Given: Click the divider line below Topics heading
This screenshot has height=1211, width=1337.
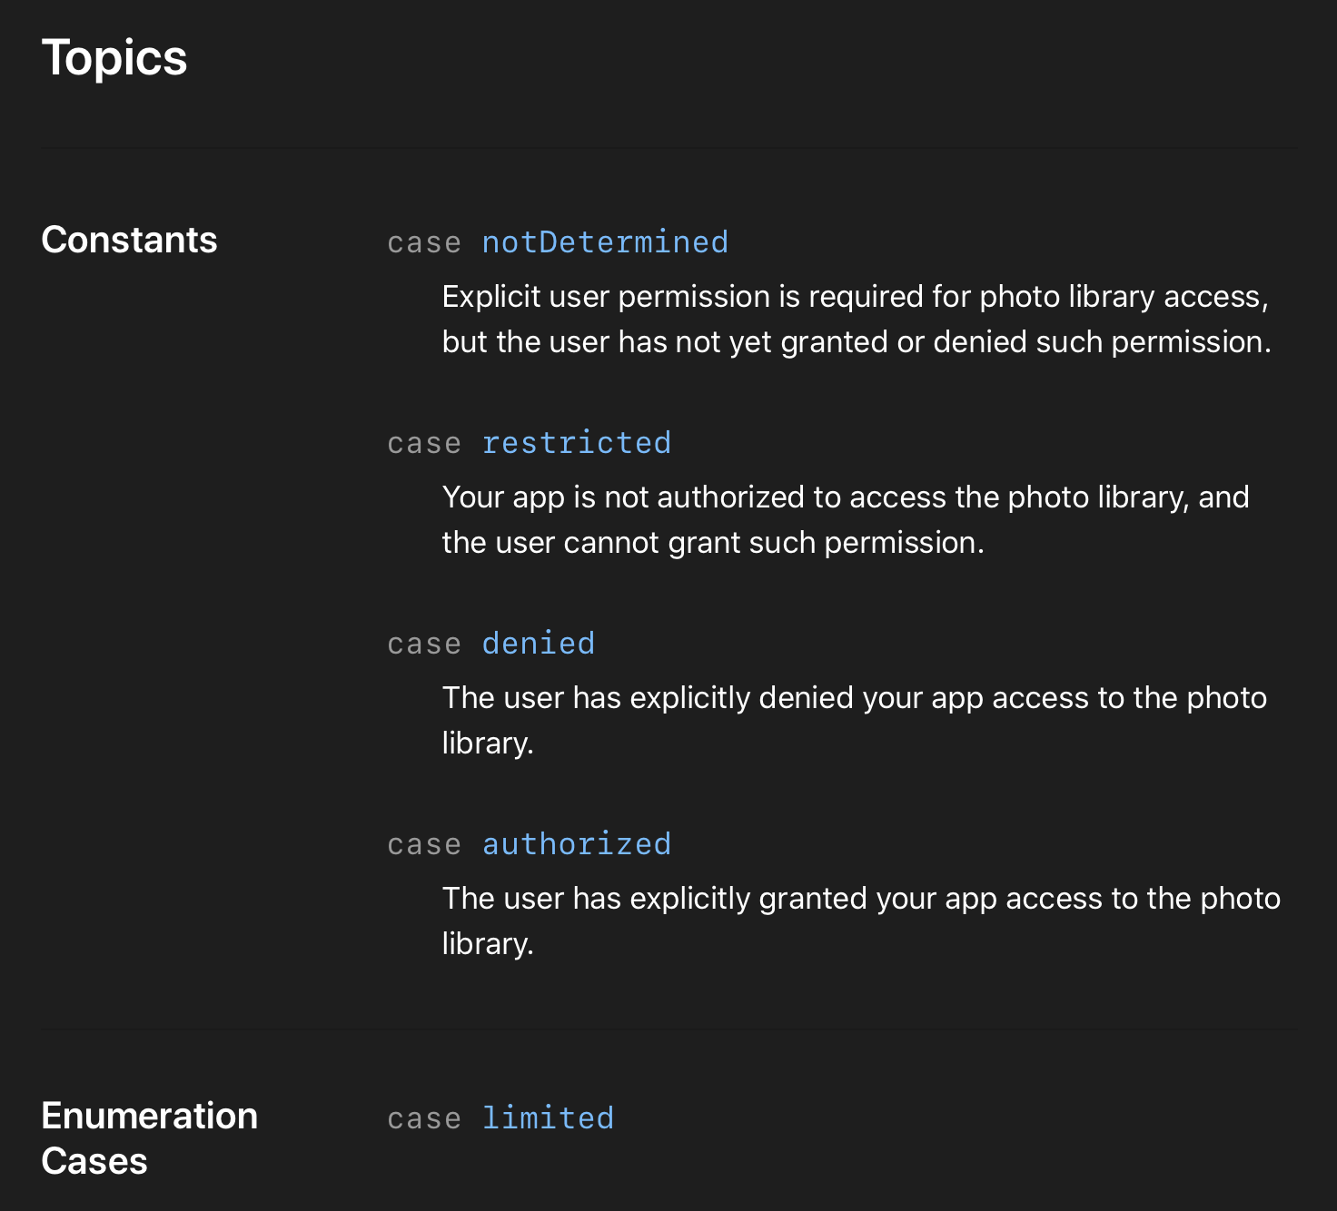Looking at the screenshot, I should point(668,148).
